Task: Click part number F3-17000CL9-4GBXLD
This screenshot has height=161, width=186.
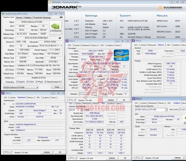Action: tap(95, 122)
